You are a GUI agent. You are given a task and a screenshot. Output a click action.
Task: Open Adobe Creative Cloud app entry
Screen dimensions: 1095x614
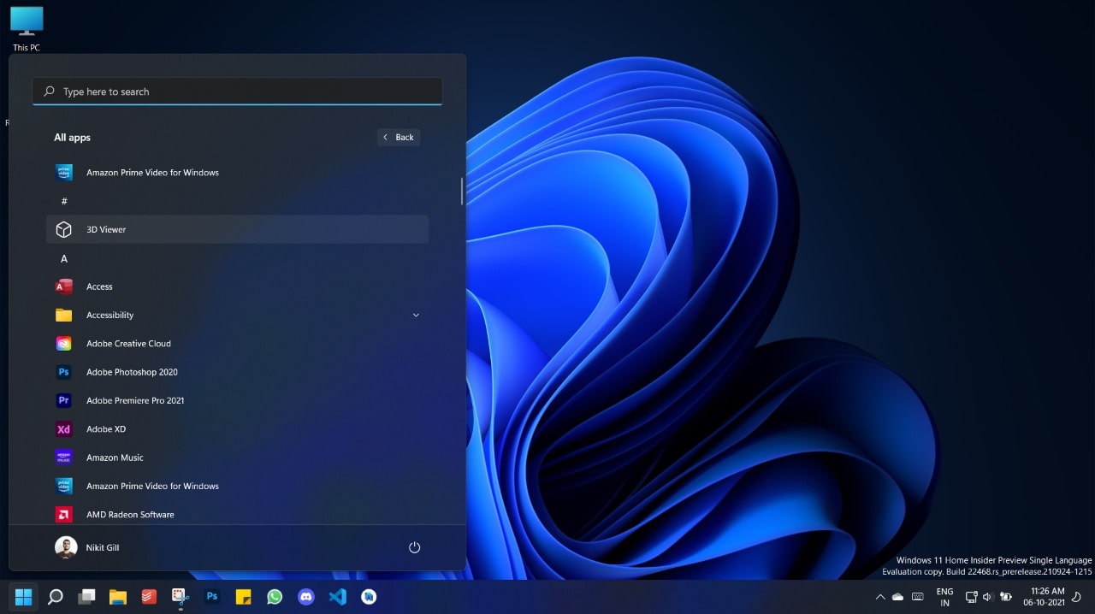click(237, 344)
